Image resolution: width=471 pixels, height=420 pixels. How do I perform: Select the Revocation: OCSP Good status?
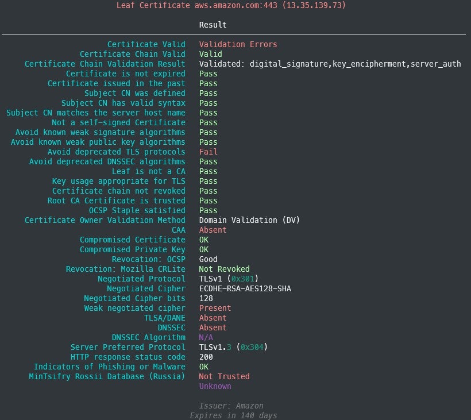click(x=208, y=259)
